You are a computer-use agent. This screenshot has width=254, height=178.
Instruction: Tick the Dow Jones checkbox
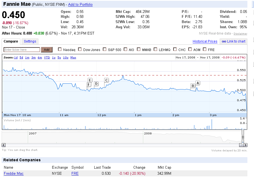pos(80,49)
